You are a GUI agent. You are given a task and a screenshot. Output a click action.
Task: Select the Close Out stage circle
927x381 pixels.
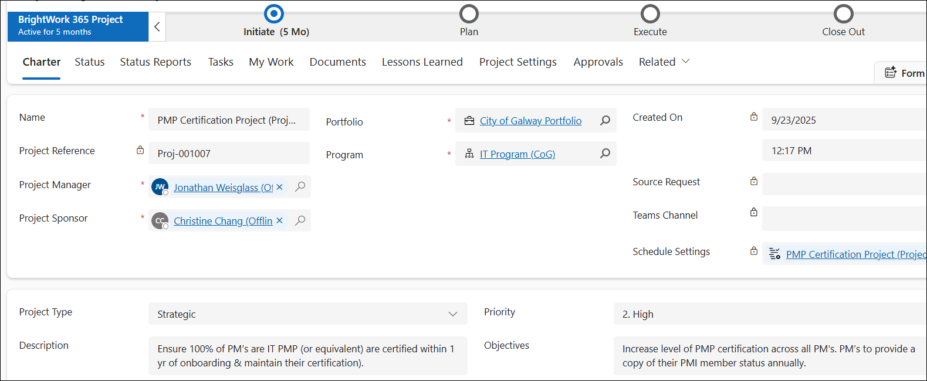pos(843,13)
